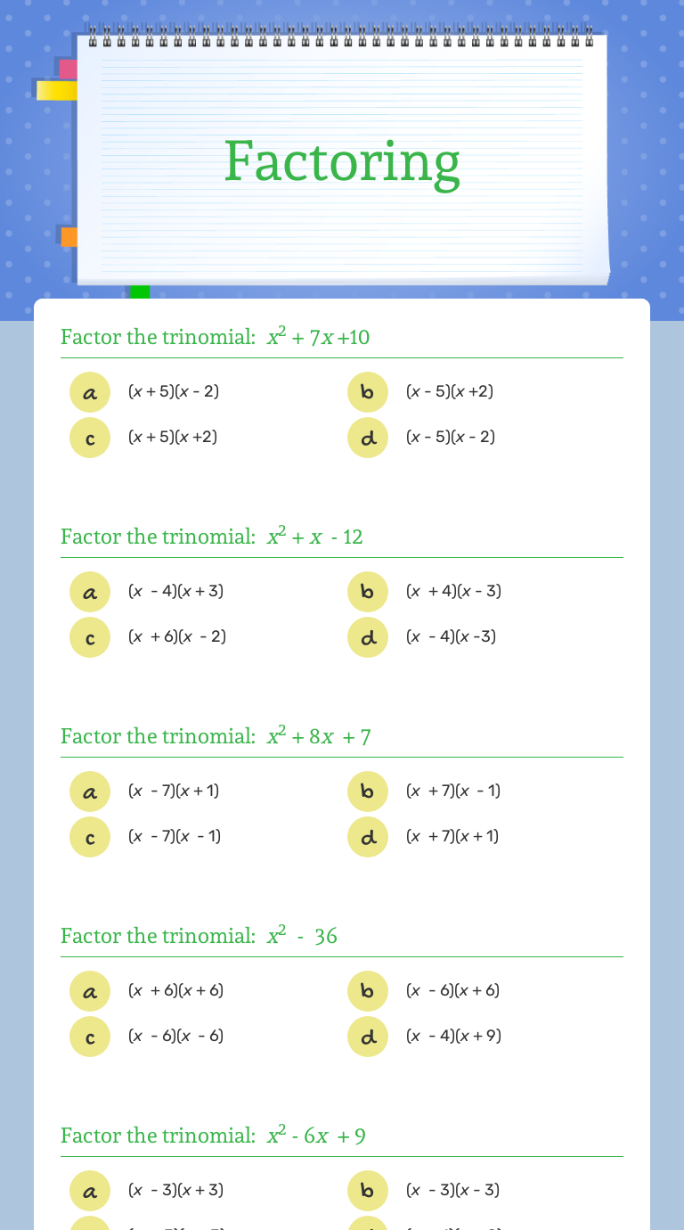Pick answer d (x - 5)(x - 2) for the first question
Image resolution: width=684 pixels, height=1230 pixels.
[x=368, y=438]
